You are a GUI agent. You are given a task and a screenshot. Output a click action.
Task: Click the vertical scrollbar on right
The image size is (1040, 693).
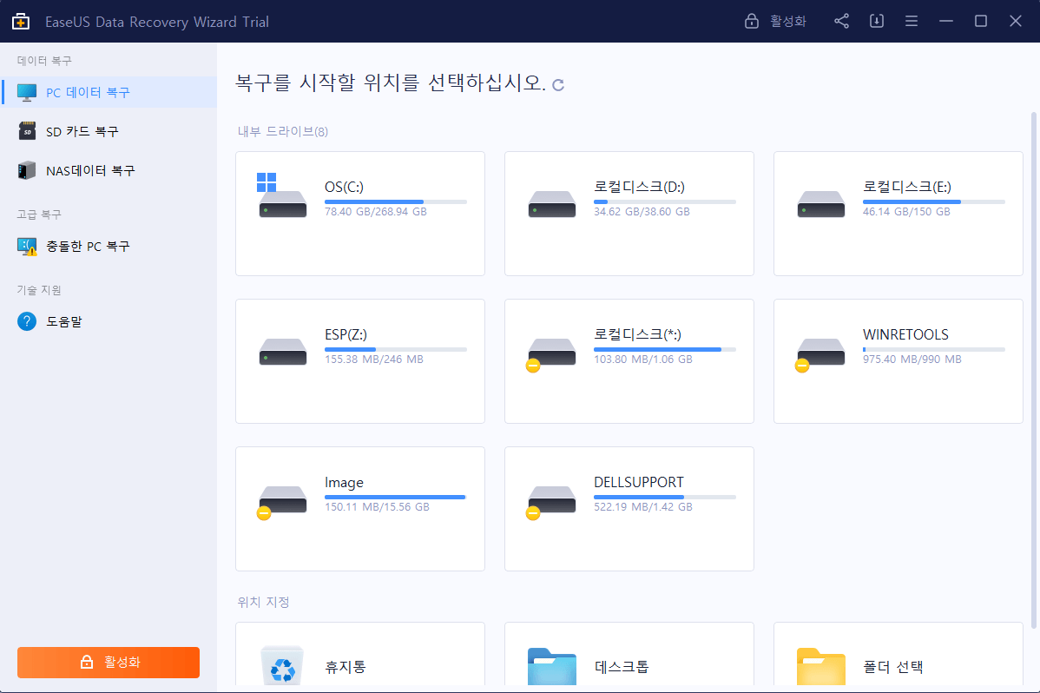pyautogui.click(x=1033, y=365)
